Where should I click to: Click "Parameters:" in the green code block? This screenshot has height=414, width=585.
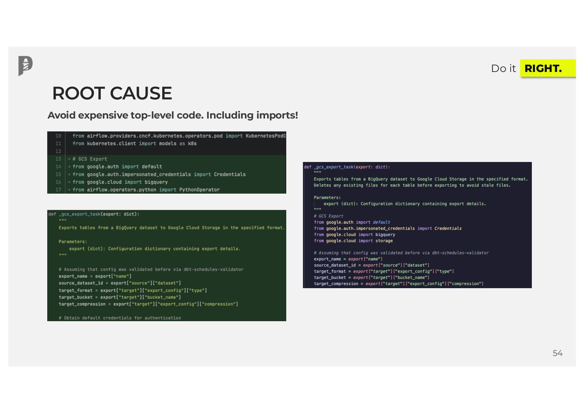pos(73,242)
